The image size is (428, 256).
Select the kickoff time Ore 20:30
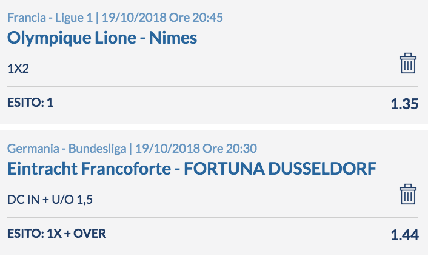(230, 149)
